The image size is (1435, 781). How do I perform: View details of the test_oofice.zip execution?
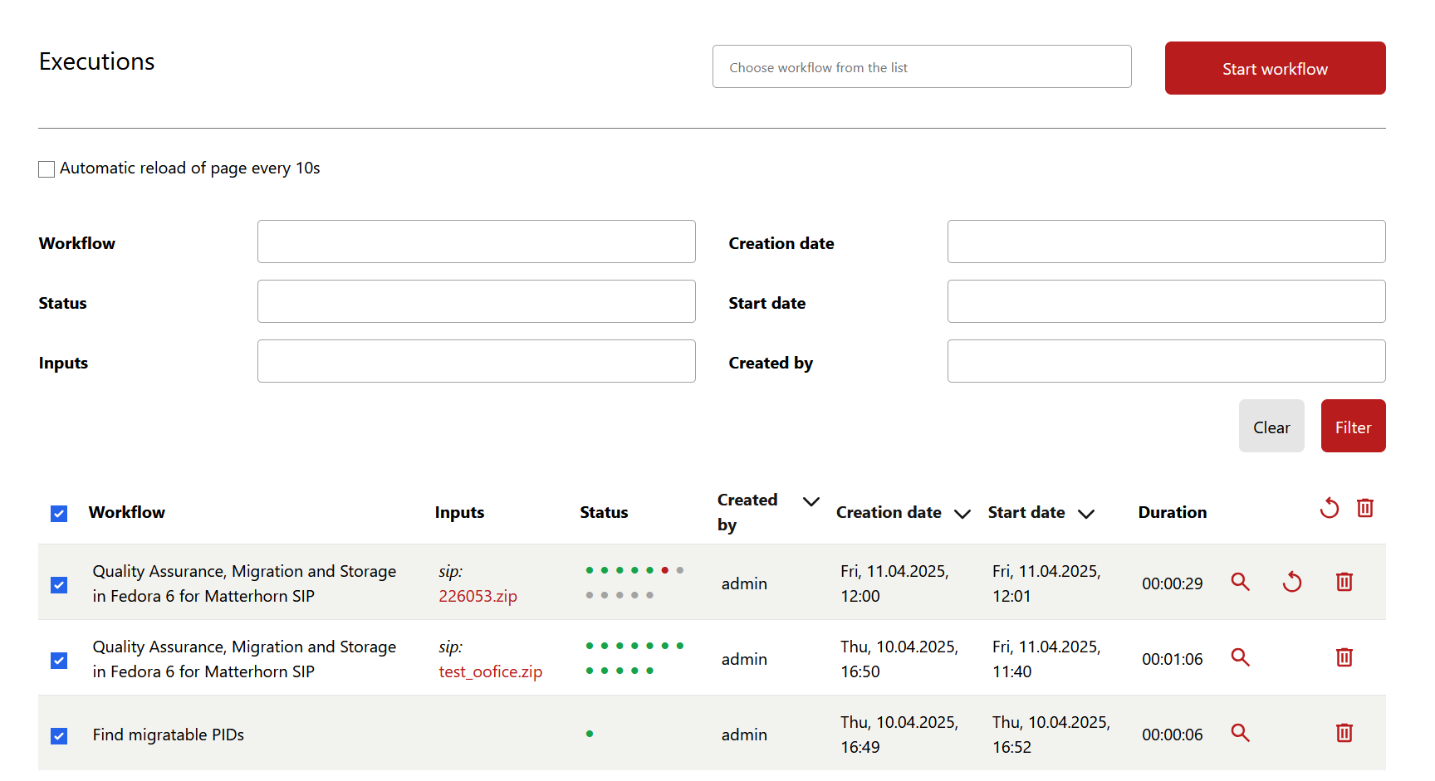(1240, 657)
